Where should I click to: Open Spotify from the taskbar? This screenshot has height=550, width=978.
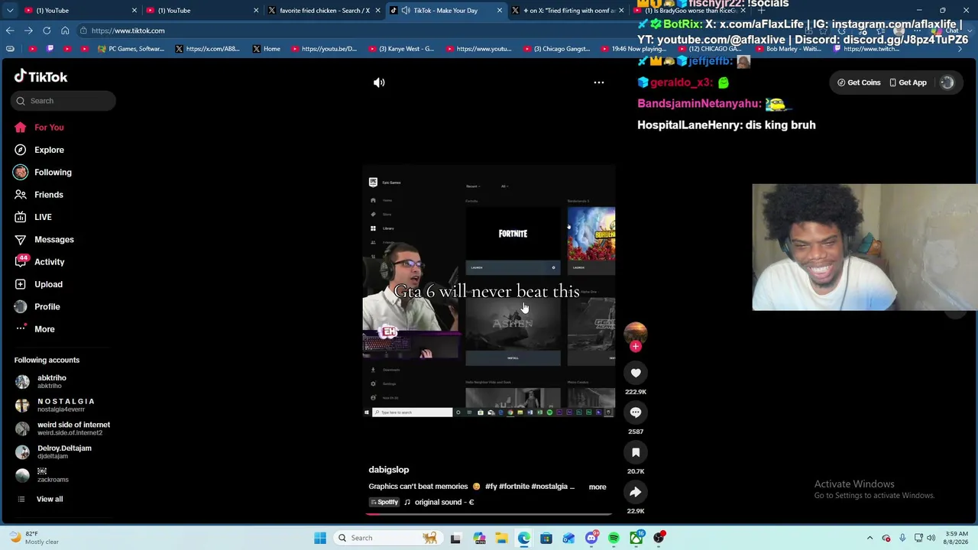click(614, 538)
